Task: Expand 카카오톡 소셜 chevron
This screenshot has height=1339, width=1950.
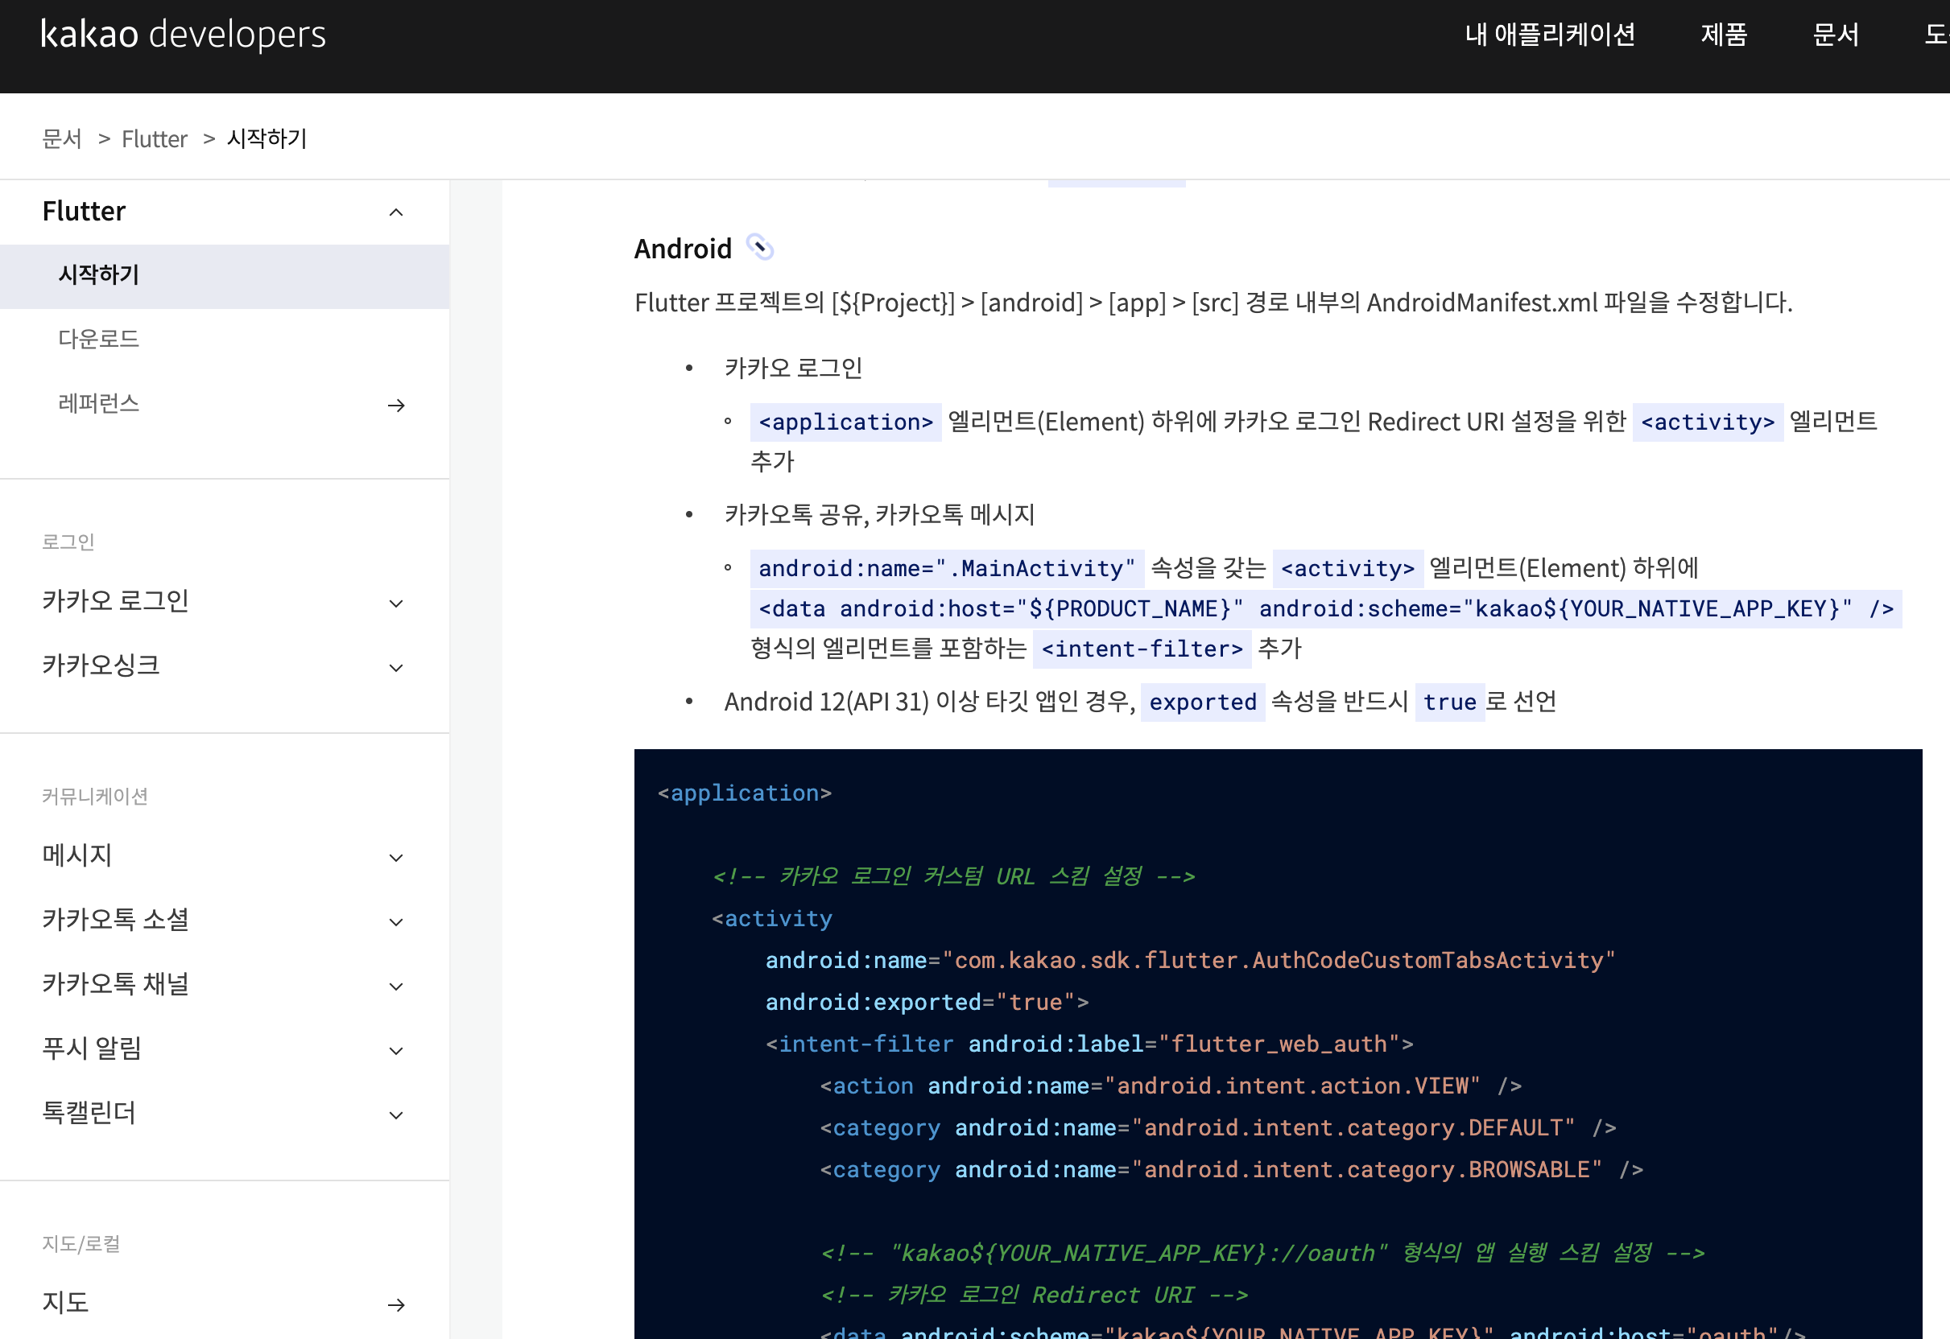Action: point(396,922)
